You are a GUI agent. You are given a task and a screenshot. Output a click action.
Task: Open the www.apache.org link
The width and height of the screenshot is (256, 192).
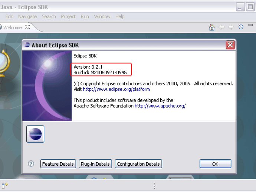160,106
